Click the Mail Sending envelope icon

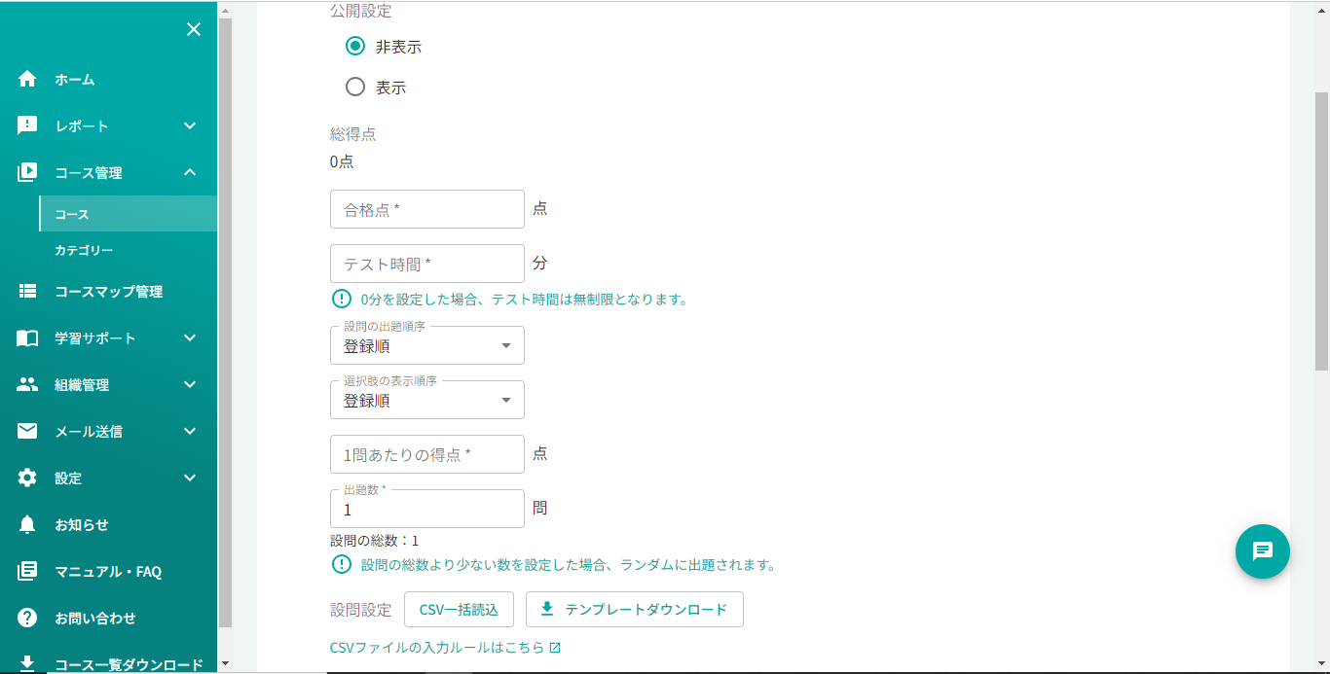tap(27, 432)
